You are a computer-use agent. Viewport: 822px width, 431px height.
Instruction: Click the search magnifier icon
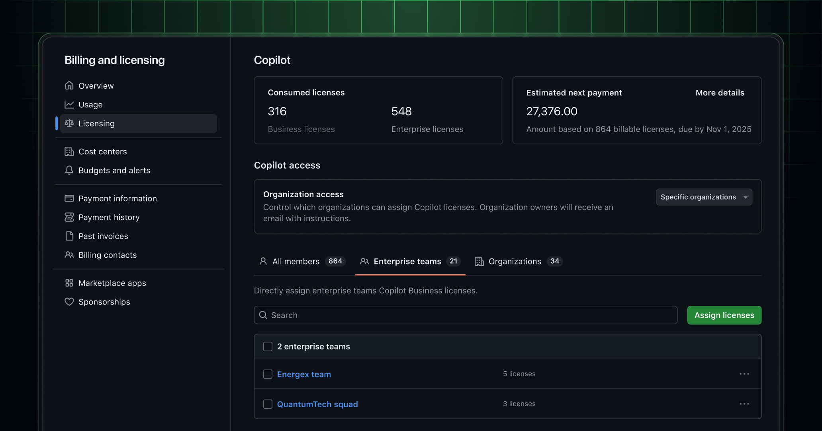coord(263,315)
